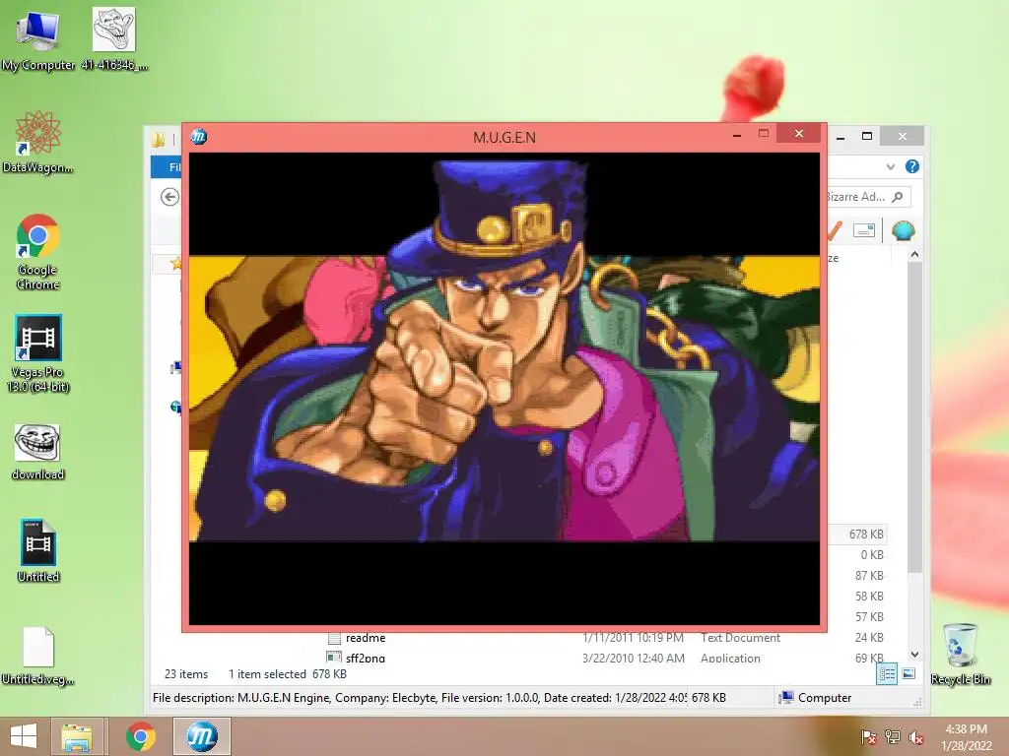Minimize the Explorer window behind M.U.G.E.N

tap(841, 136)
